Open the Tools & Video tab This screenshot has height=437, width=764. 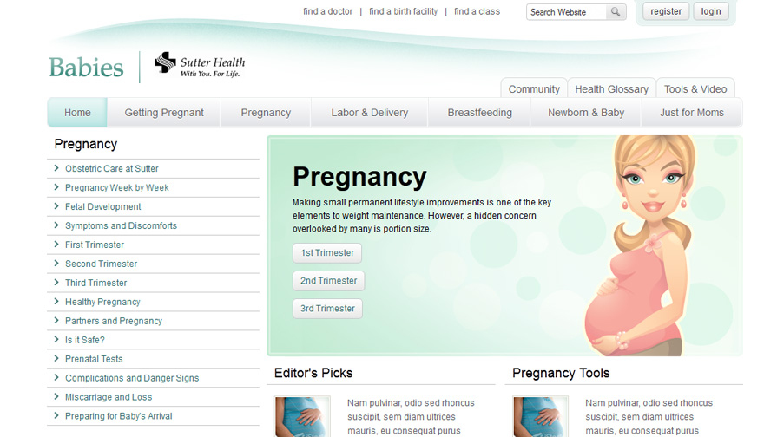[695, 89]
